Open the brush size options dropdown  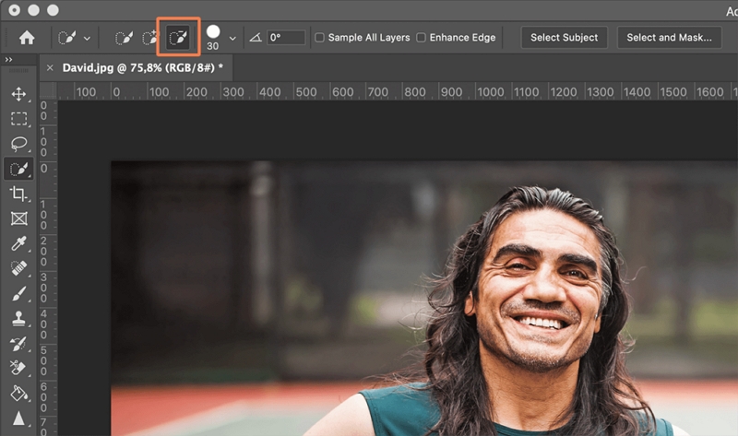click(x=232, y=38)
